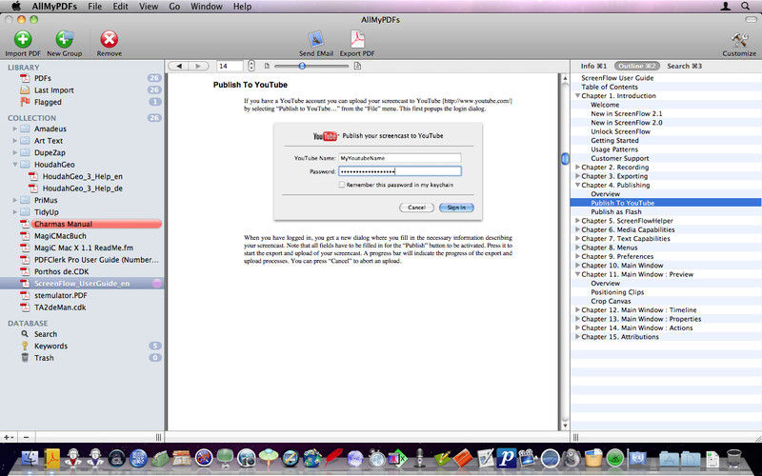
Task: Open the Window menu
Action: pos(206,7)
